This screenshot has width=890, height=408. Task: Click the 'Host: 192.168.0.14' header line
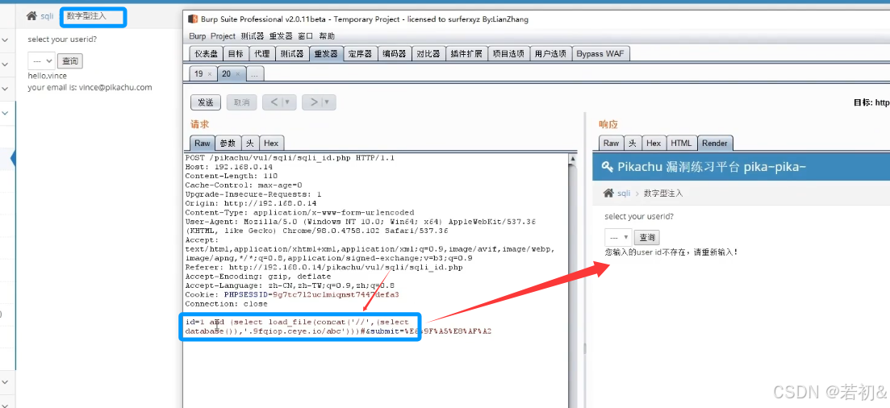click(x=228, y=167)
